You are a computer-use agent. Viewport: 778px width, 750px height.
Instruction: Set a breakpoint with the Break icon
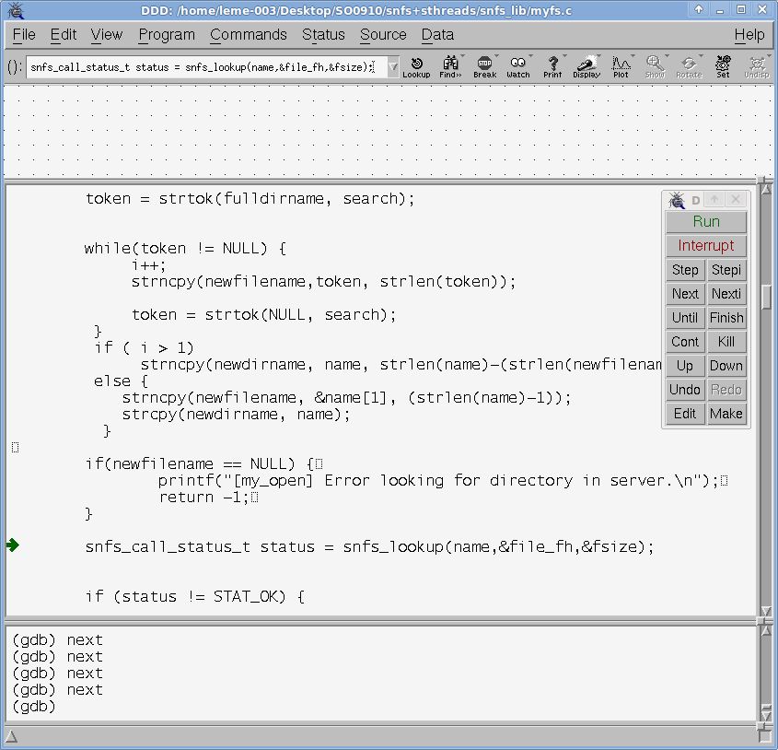click(484, 67)
